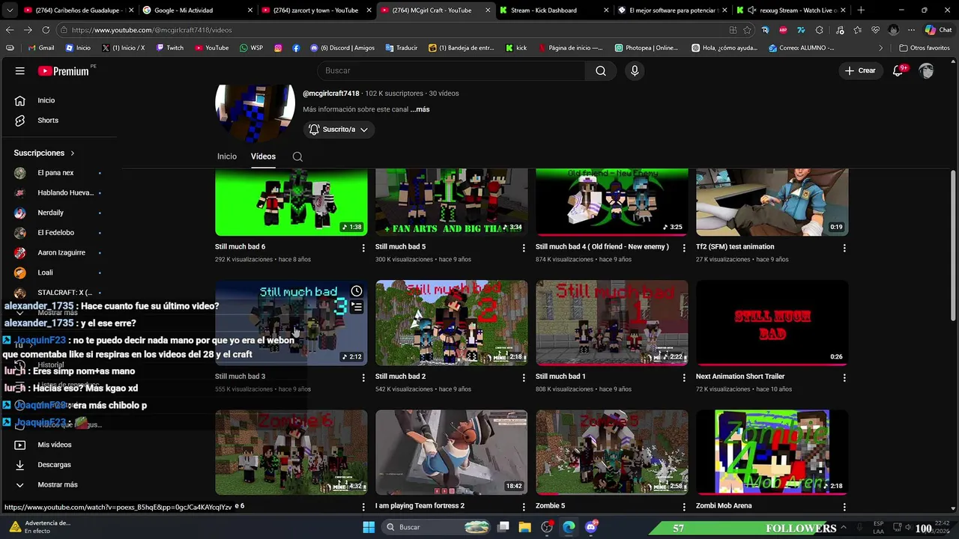Open YouTube notifications bell
The width and height of the screenshot is (959, 539).
point(898,70)
